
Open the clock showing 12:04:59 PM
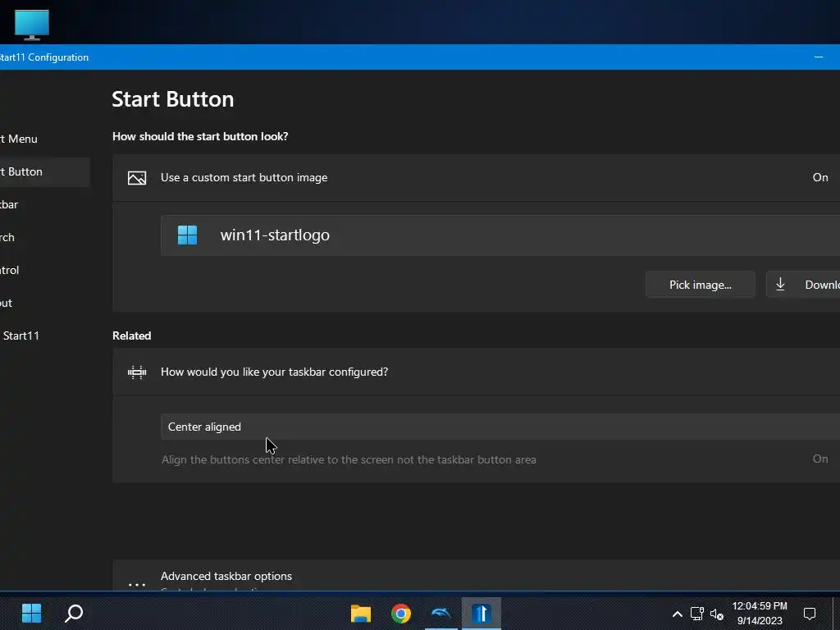click(760, 614)
